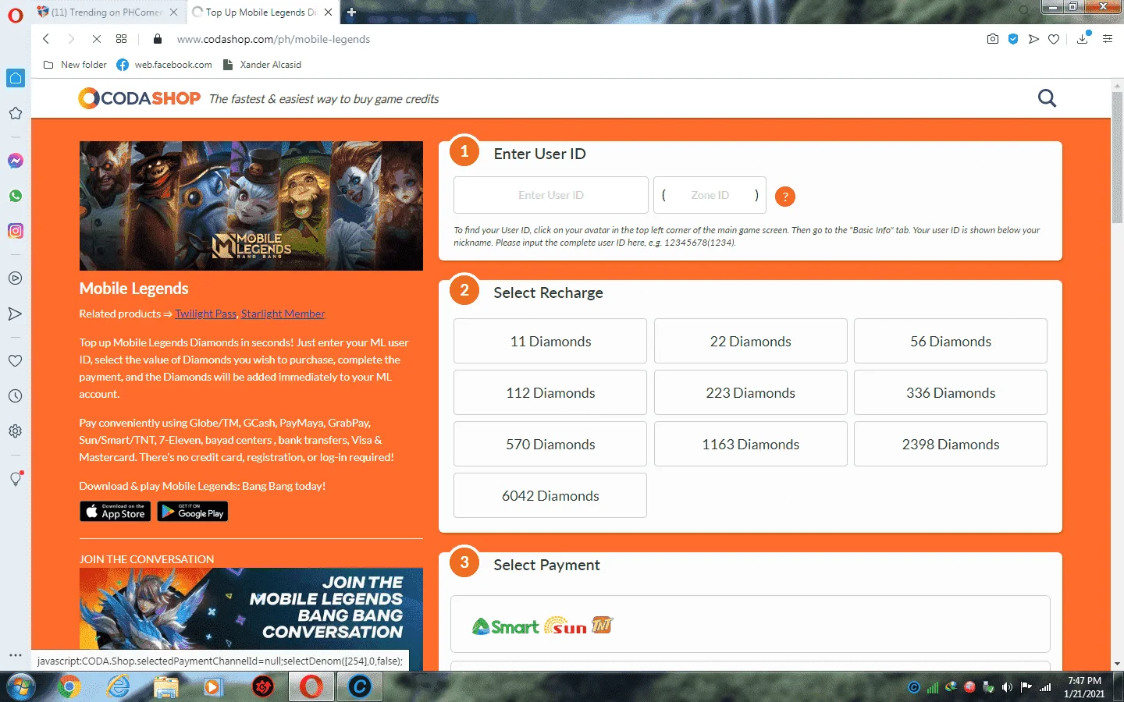Open the Starlight Member link
The height and width of the screenshot is (702, 1124).
283,314
